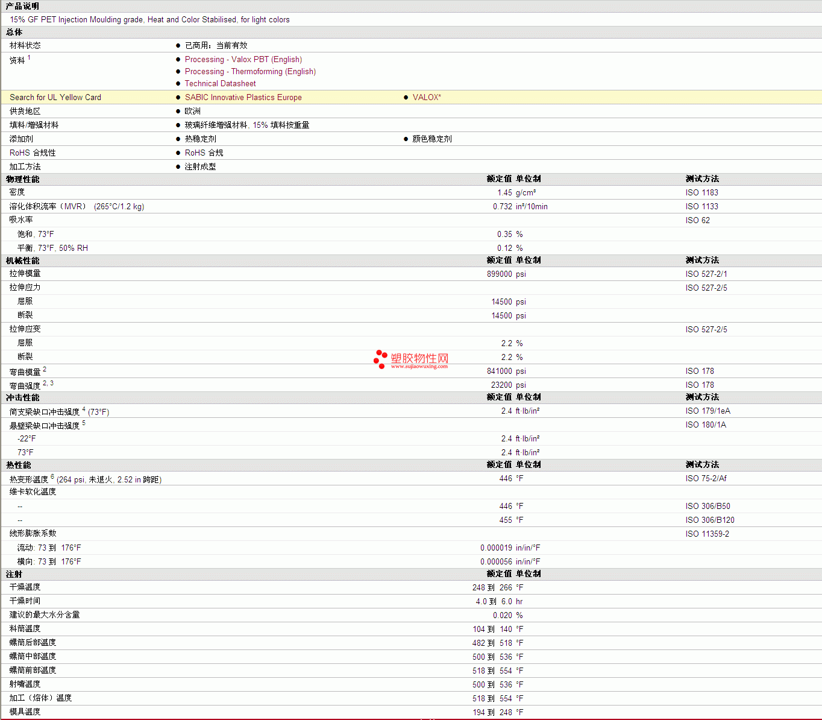The height and width of the screenshot is (720, 822).
Task: Select the 冲击性能 section header
Action: [x=23, y=397]
